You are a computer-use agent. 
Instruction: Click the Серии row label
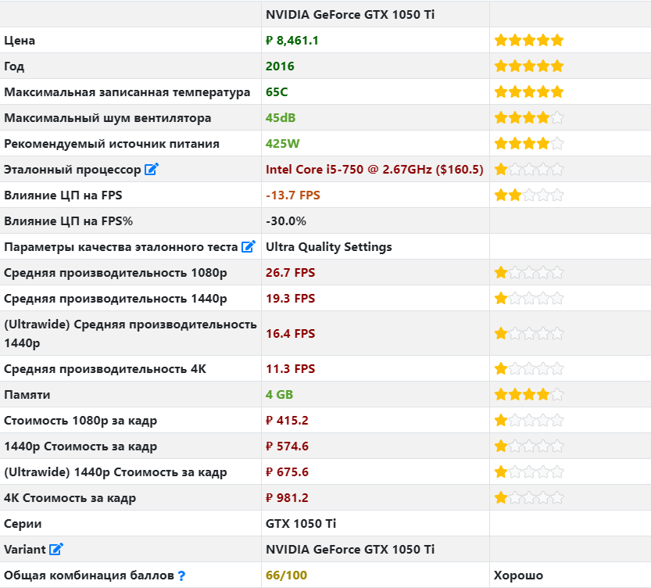click(23, 524)
